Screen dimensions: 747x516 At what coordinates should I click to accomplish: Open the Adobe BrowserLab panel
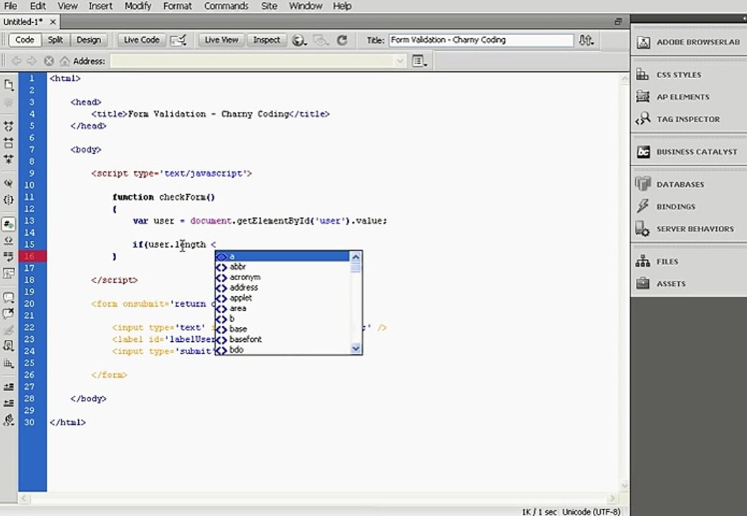(688, 42)
